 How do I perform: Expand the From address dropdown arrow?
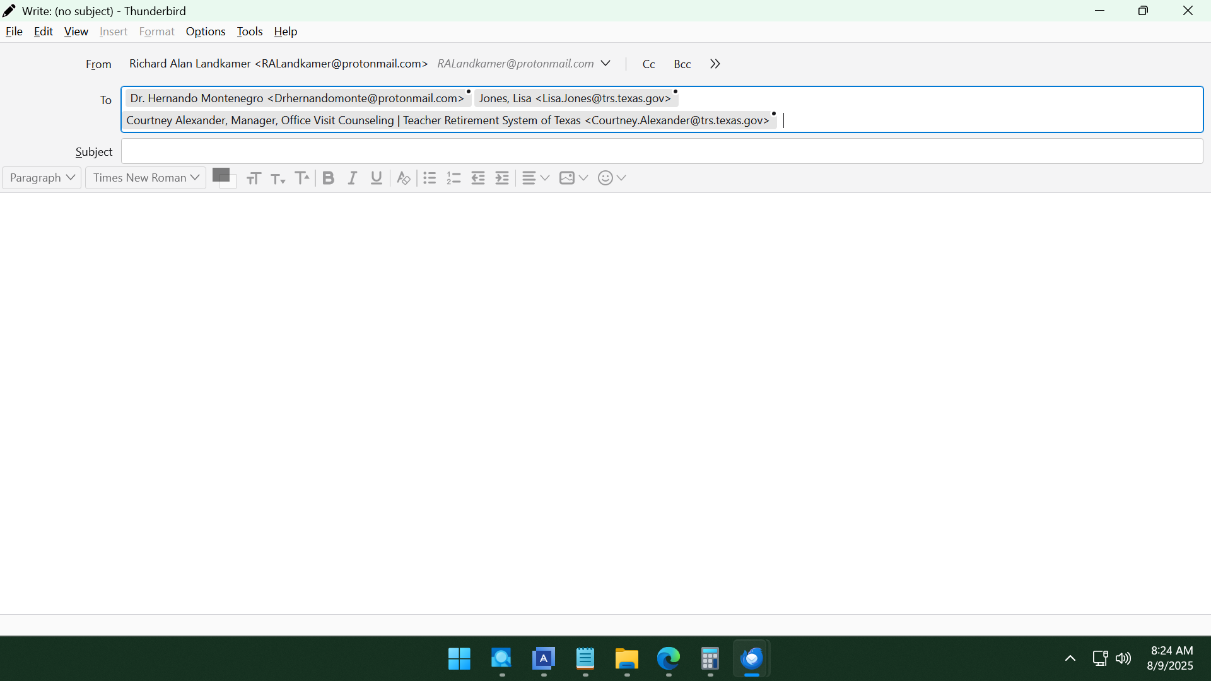[x=605, y=64]
